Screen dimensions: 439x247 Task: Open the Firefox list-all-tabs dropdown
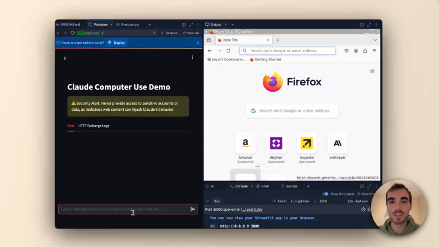coord(375,40)
